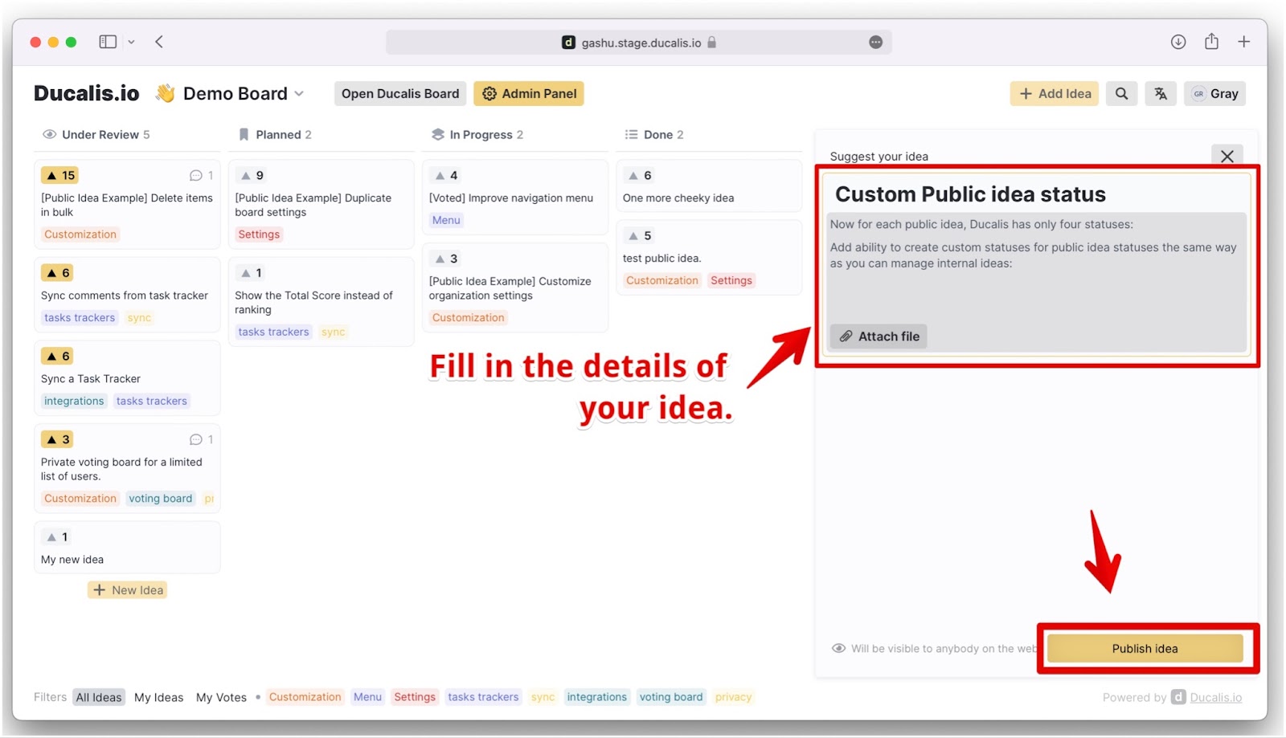The height and width of the screenshot is (738, 1286).
Task: Go back with the browser back arrow
Action: pyautogui.click(x=159, y=42)
